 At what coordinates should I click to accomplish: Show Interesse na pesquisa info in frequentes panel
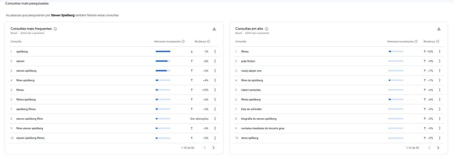pyautogui.click(x=183, y=41)
